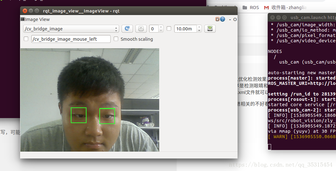
Task: Click the NODES heading in terminal
Action: tap(275, 51)
